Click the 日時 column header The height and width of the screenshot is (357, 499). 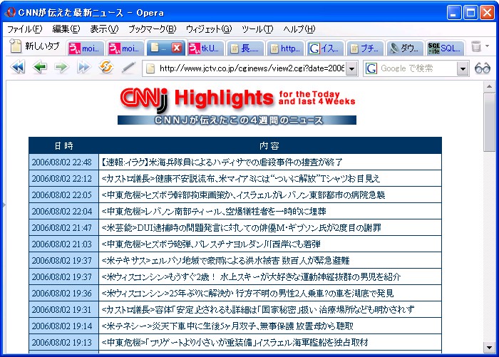(x=63, y=146)
